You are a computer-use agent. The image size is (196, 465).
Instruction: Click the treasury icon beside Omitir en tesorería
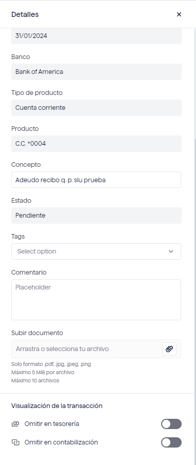[15, 424]
